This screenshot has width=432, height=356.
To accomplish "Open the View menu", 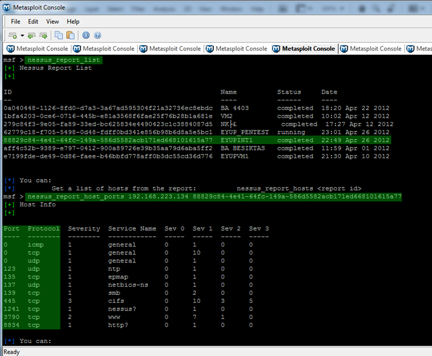I will 52,22.
